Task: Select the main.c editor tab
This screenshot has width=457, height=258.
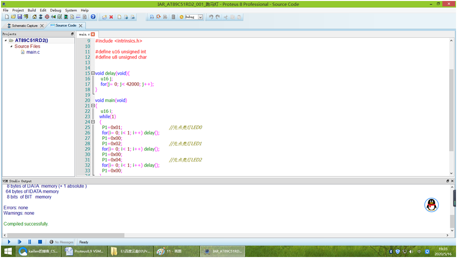Action: tap(84, 34)
